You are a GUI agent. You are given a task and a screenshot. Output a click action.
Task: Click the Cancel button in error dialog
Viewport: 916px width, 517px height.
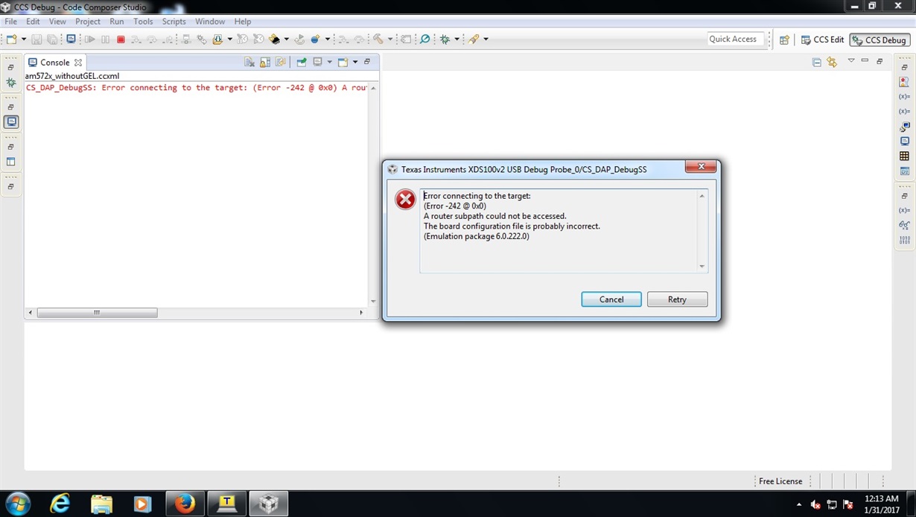point(611,299)
